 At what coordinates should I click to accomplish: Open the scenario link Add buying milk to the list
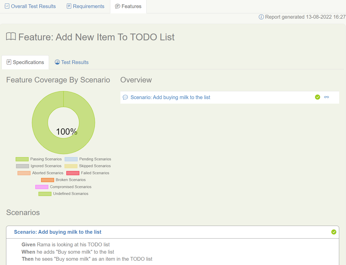click(170, 97)
